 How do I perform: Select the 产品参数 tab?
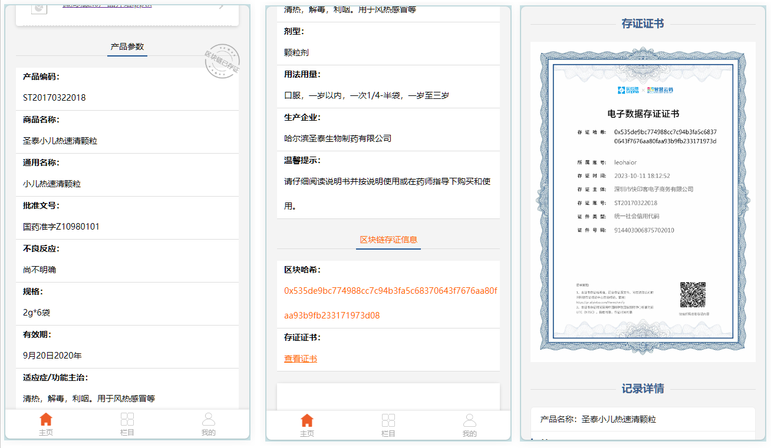(x=127, y=47)
